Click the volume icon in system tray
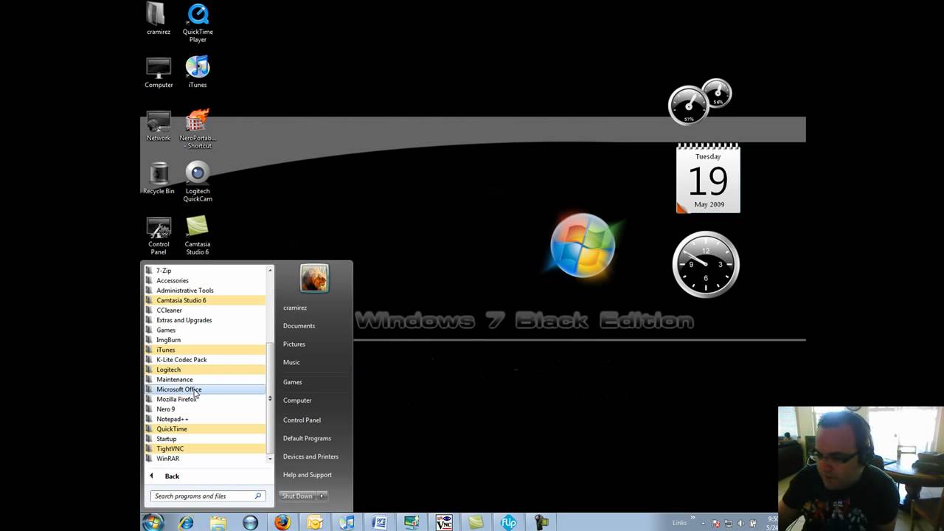This screenshot has height=531, width=944. [x=741, y=523]
